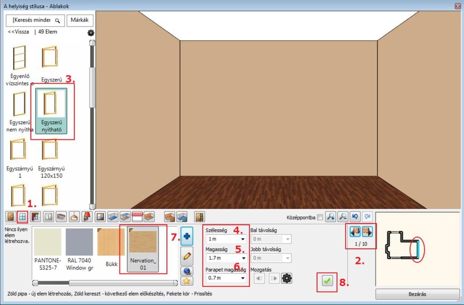Go to previous wall arrow icon
Image resolution: width=464 pixels, height=305 pixels.
point(355,231)
